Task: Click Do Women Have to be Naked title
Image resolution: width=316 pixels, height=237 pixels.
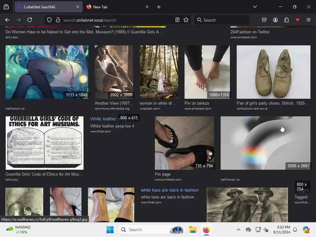Action: coord(84,32)
